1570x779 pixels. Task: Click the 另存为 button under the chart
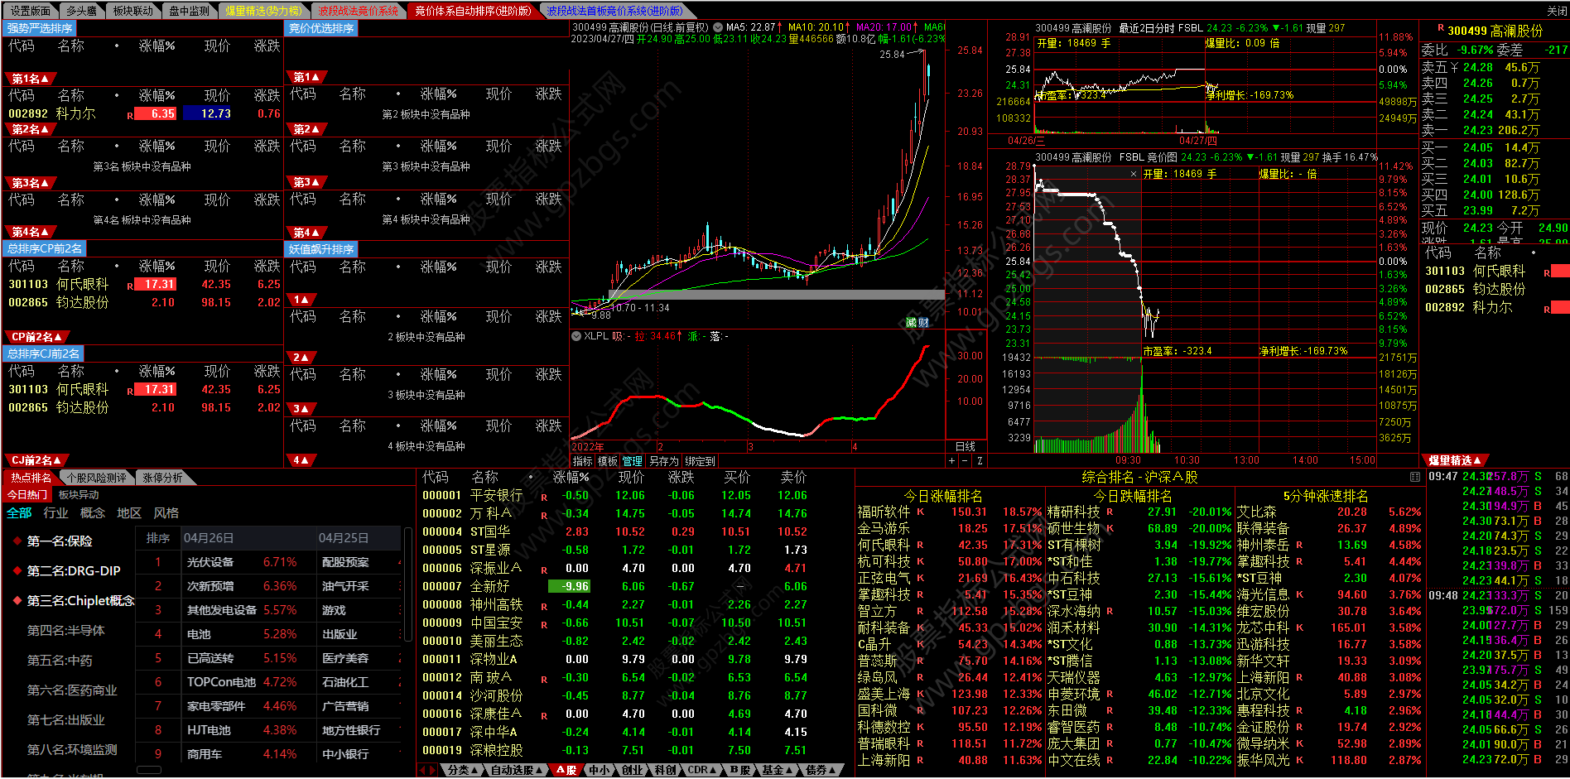click(663, 461)
